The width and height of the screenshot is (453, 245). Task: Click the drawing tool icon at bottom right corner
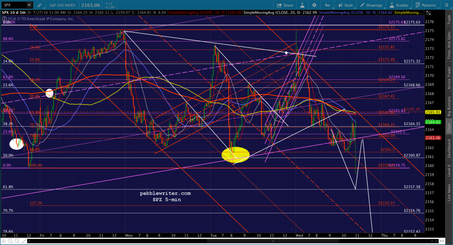441,241
